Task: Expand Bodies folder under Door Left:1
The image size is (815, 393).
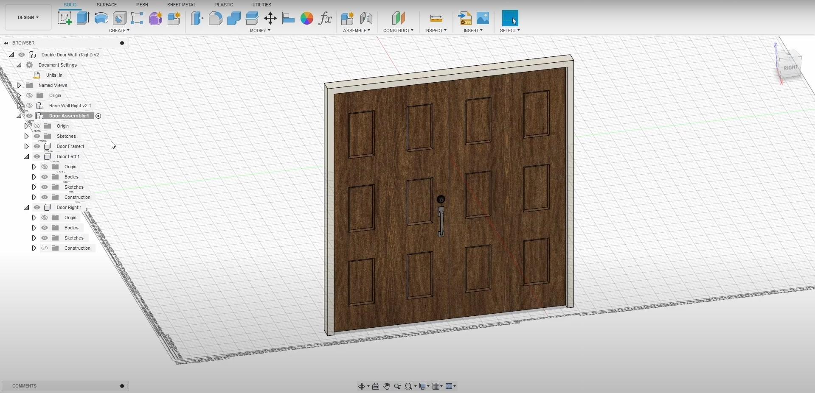Action: pyautogui.click(x=34, y=177)
